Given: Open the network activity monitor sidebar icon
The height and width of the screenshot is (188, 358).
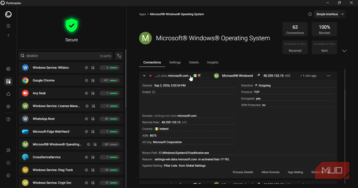Looking at the screenshot, I should pyautogui.click(x=8, y=69).
